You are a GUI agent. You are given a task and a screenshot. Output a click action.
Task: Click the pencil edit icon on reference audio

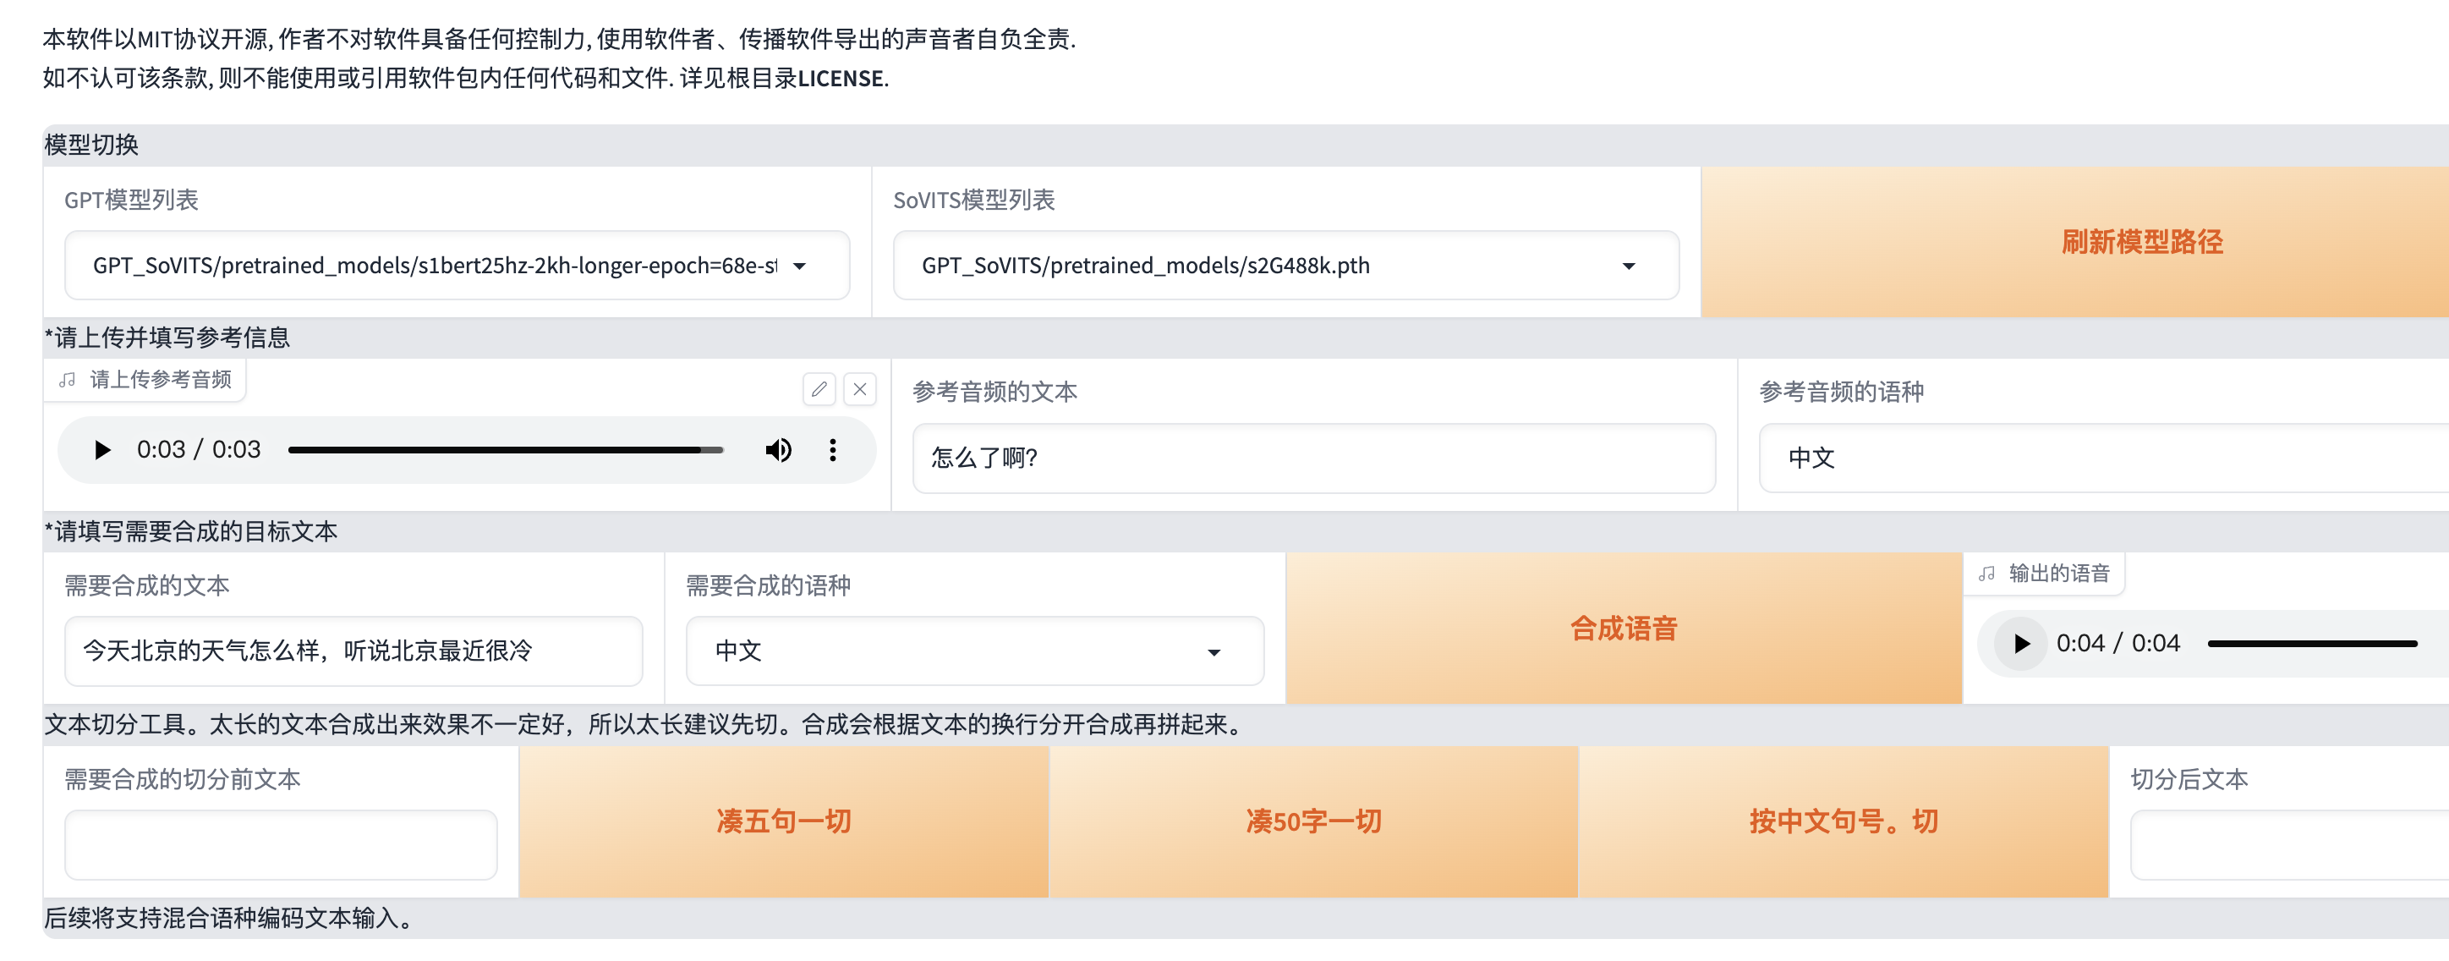point(819,389)
